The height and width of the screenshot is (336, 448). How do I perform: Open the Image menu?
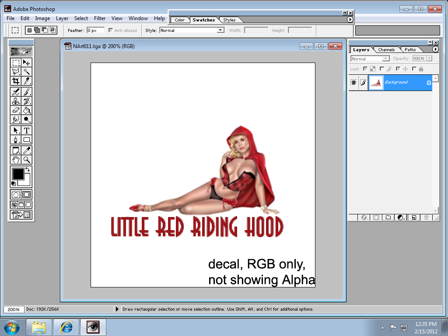pyautogui.click(x=42, y=18)
